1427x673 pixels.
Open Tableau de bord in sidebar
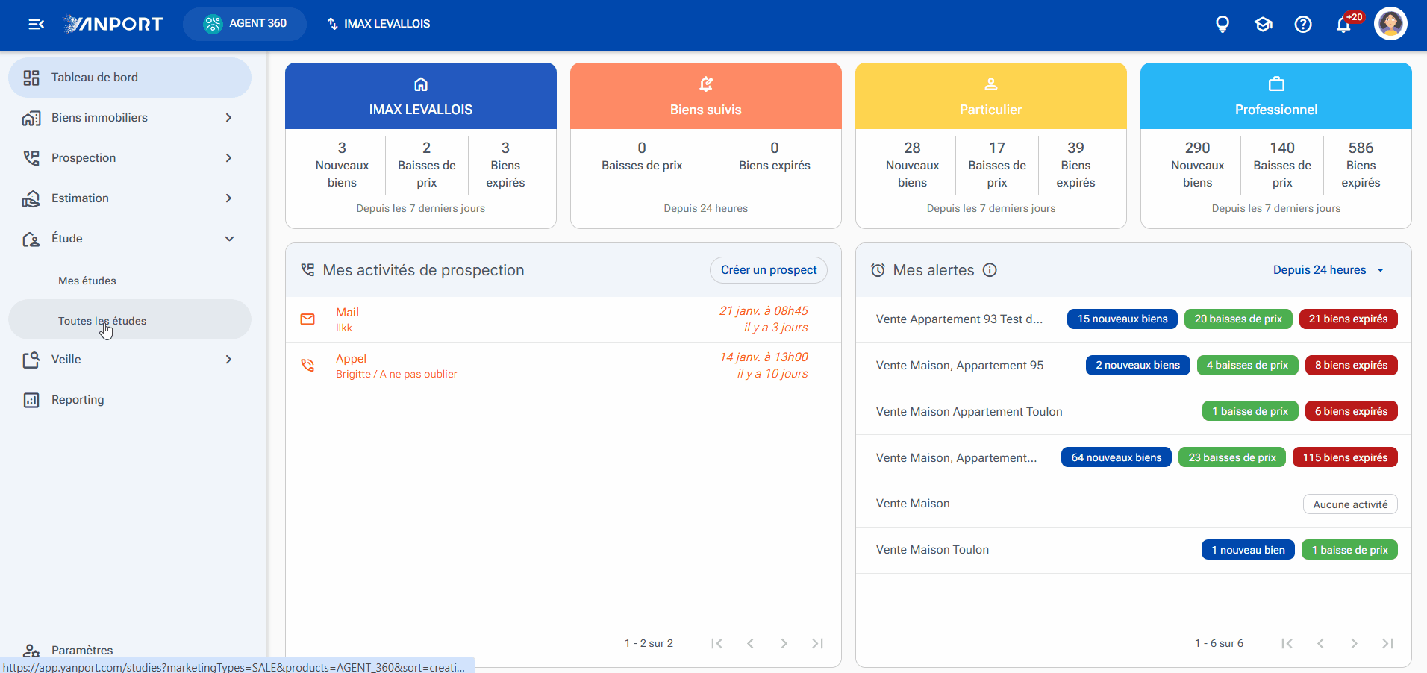pos(130,78)
